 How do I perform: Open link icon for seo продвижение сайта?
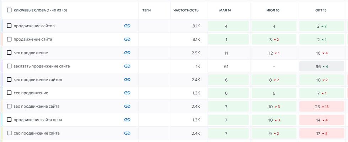tap(127, 106)
